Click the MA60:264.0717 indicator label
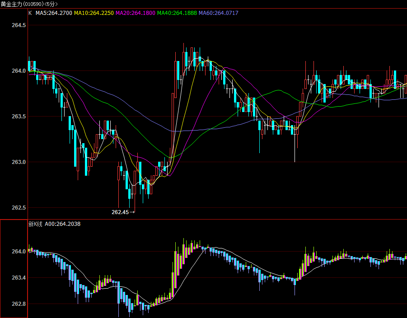This screenshot has width=407, height=318. (x=219, y=13)
